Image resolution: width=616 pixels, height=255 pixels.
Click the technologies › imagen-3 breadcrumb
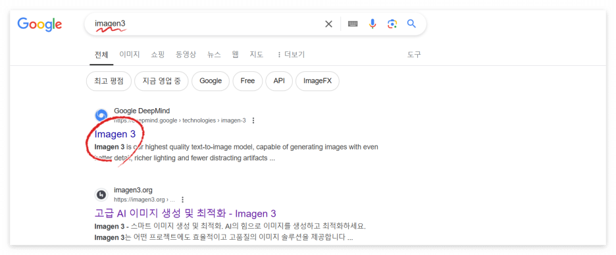215,121
